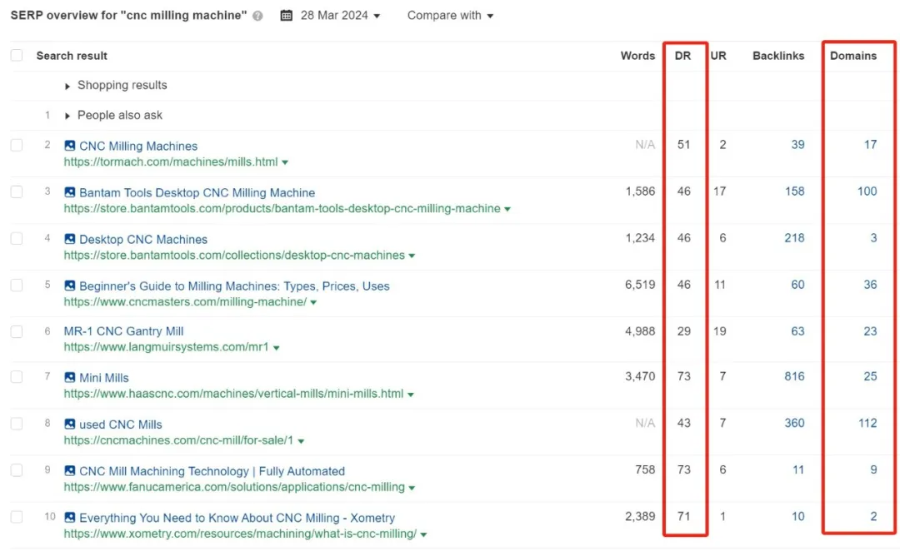Check the box for fanucamerica.com result row
Viewport: 900px width, 551px height.
pyautogui.click(x=17, y=470)
